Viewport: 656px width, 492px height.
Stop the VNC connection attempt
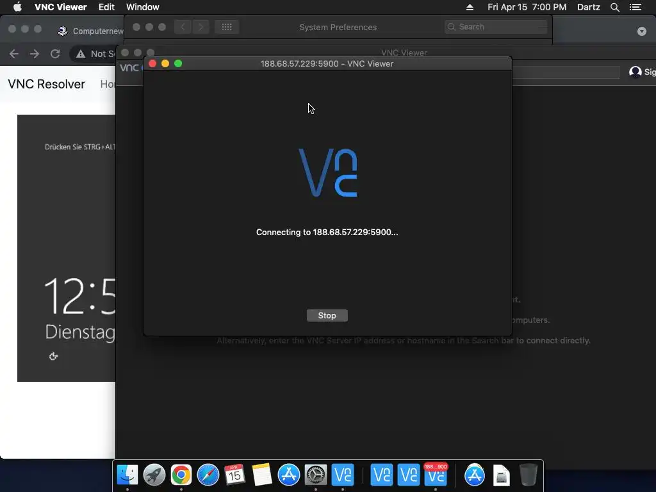(x=327, y=315)
